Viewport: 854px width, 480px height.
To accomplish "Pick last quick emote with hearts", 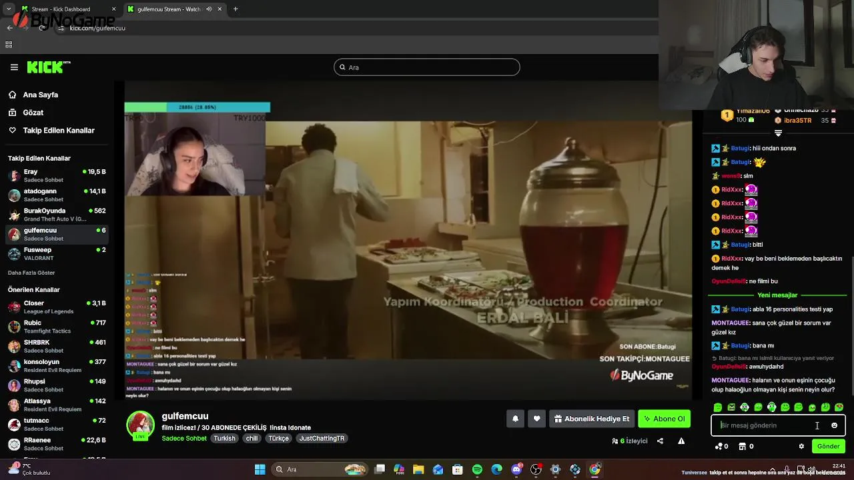I will pyautogui.click(x=839, y=407).
